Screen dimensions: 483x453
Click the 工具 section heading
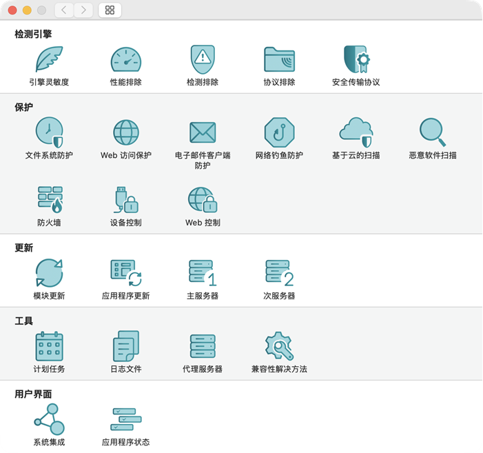(x=23, y=321)
